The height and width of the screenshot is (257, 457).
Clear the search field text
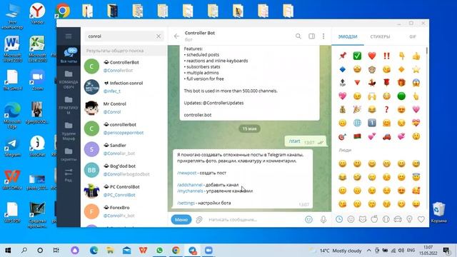pyautogui.click(x=159, y=36)
